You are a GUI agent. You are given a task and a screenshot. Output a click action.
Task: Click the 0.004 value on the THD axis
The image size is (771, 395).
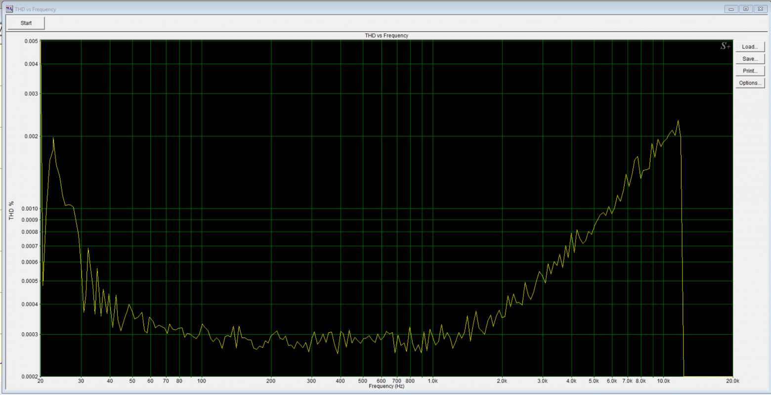click(31, 64)
